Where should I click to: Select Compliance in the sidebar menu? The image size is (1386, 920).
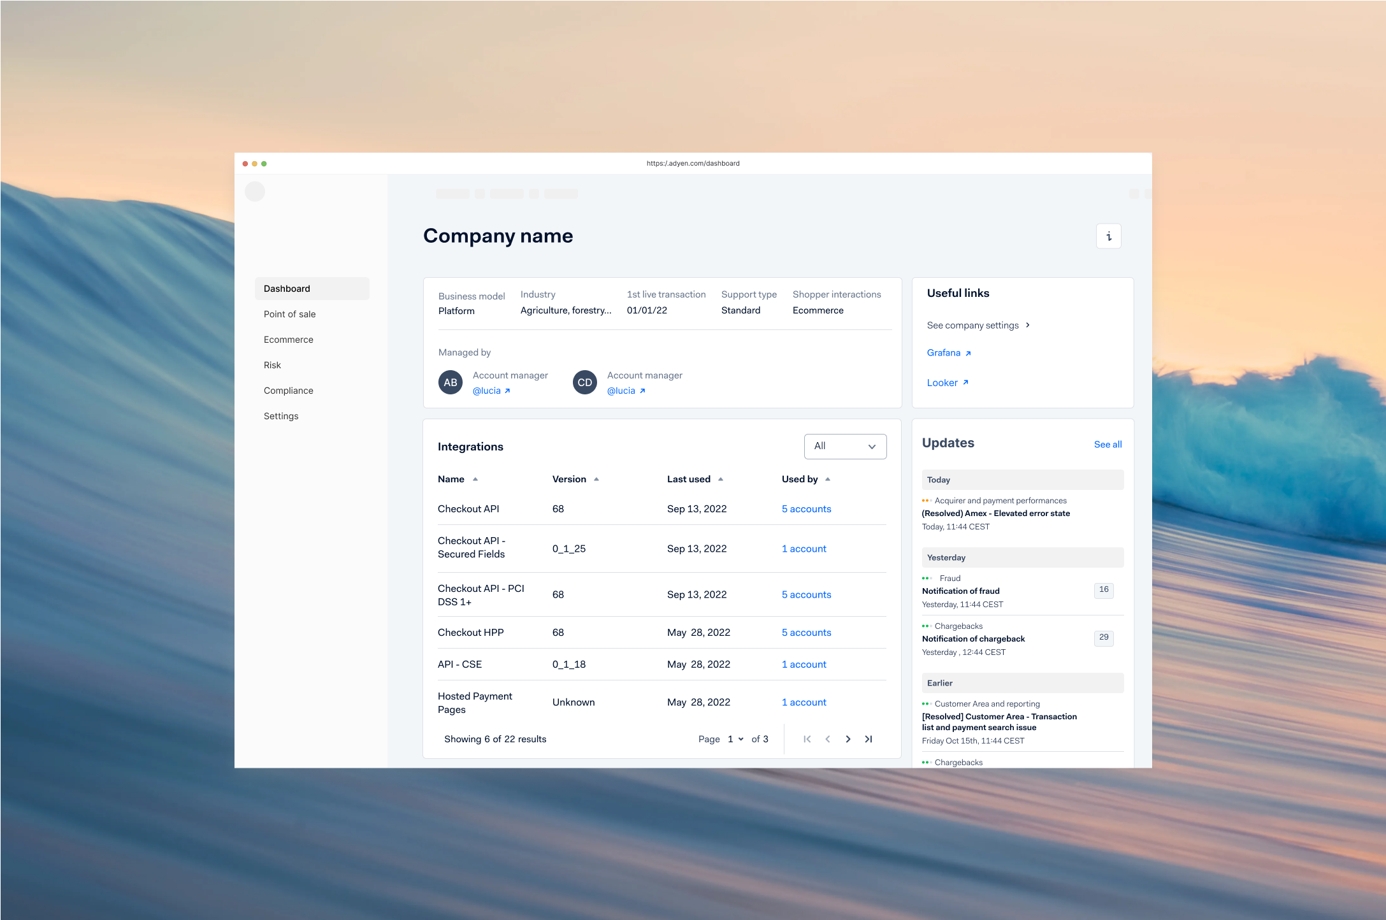(x=288, y=391)
